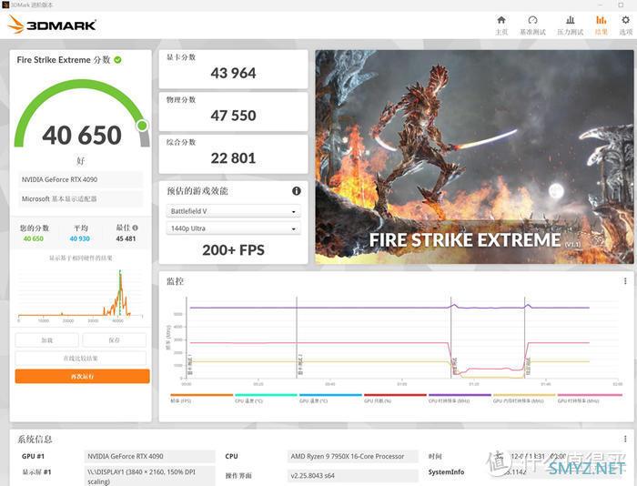Open the Battlefield V game dropdown
Screen dimensions: 637x486
(x=234, y=211)
